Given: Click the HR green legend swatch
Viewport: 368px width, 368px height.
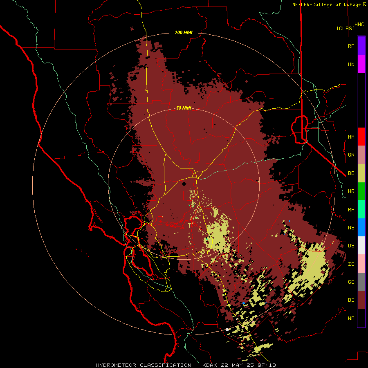Looking at the screenshot, I should click(361, 191).
